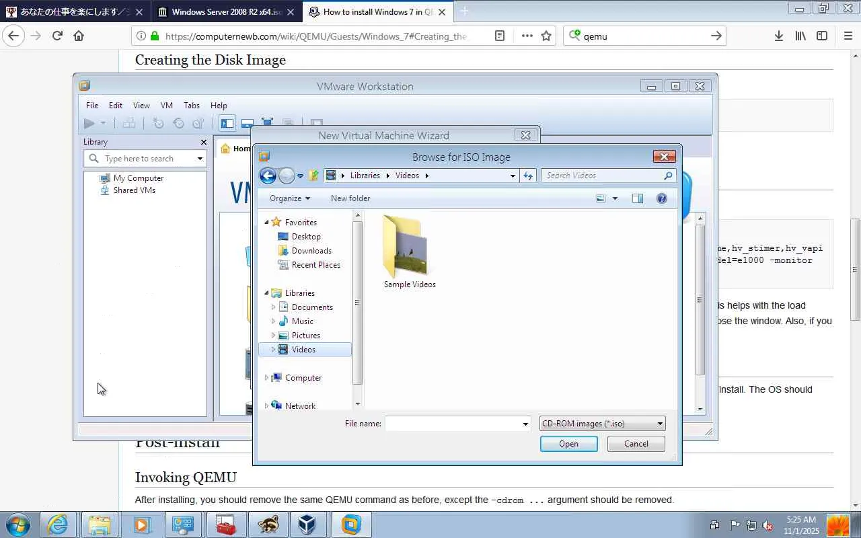This screenshot has width=861, height=538.
Task: Open the View menu in VMware Workstation
Action: (x=141, y=106)
